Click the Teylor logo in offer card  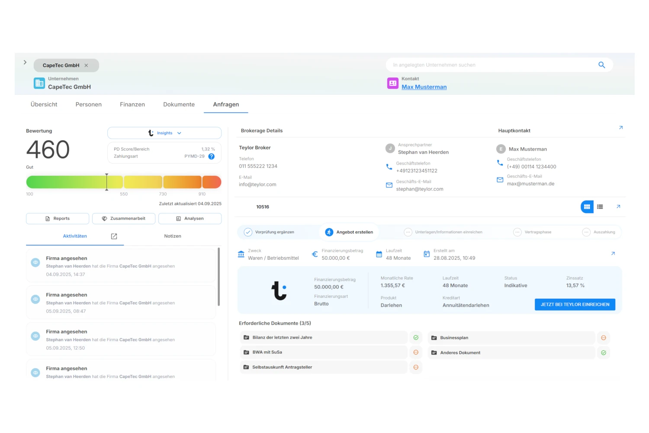[x=279, y=291]
